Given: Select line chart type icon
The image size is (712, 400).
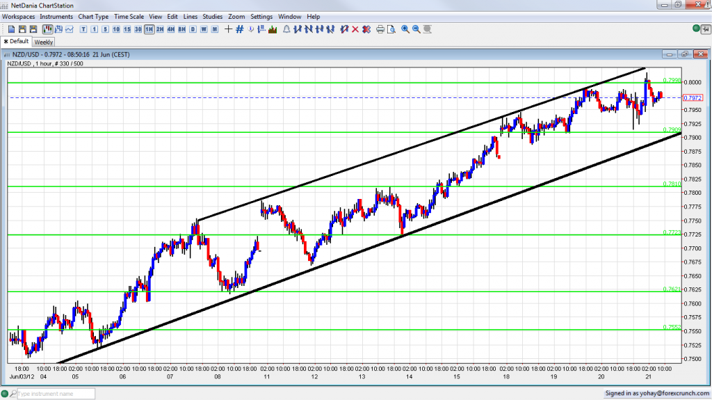Looking at the screenshot, I should (x=70, y=29).
